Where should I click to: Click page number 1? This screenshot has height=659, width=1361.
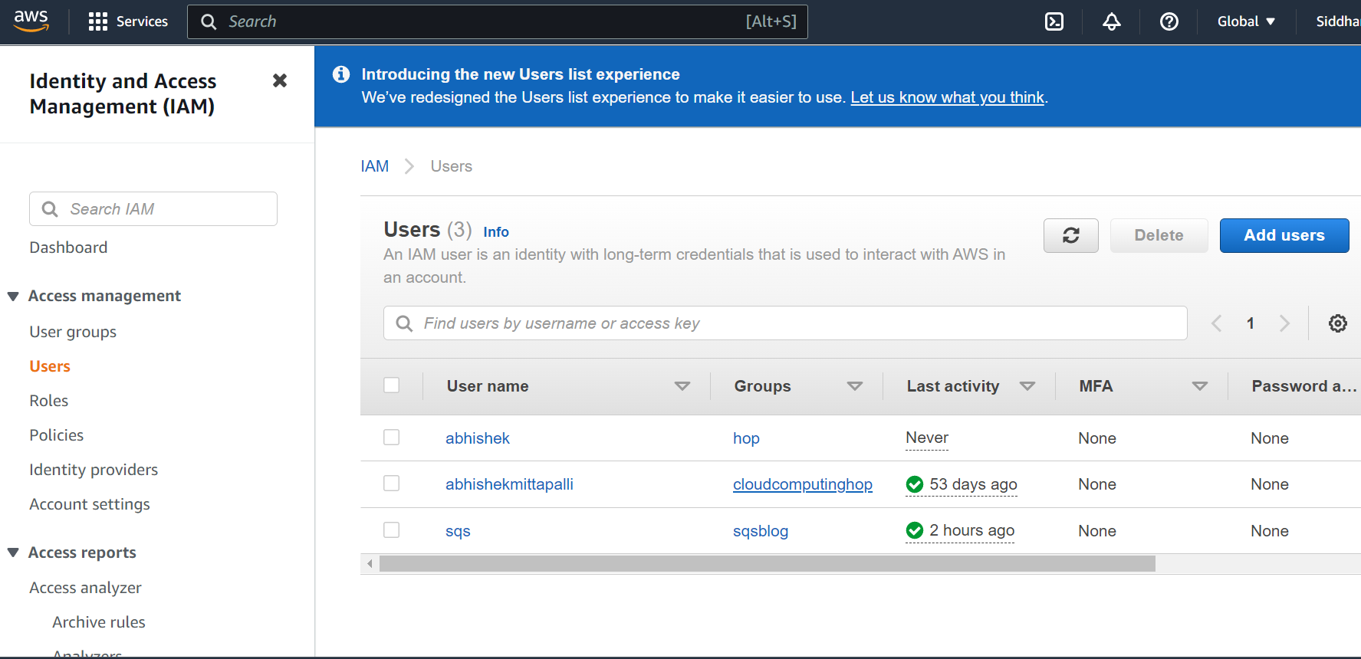tap(1251, 323)
